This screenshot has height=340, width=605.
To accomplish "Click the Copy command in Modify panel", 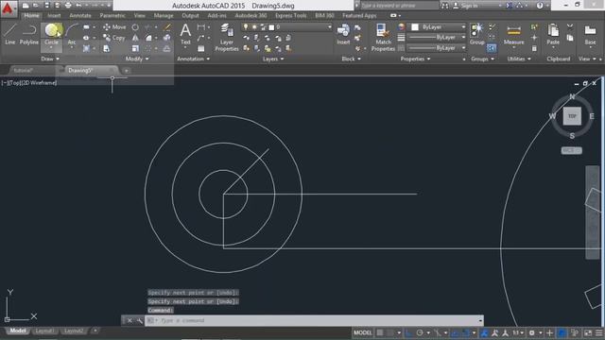I will (x=114, y=38).
